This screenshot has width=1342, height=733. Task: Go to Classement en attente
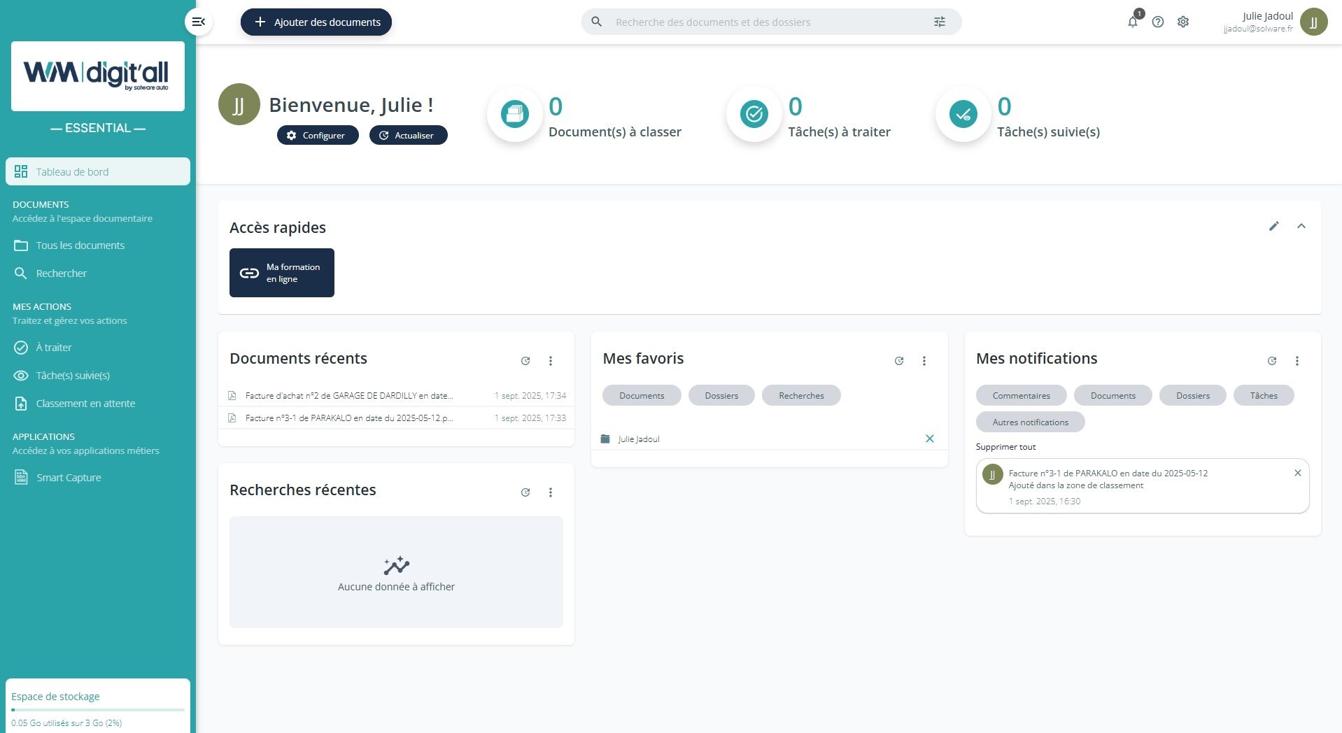pyautogui.click(x=85, y=404)
